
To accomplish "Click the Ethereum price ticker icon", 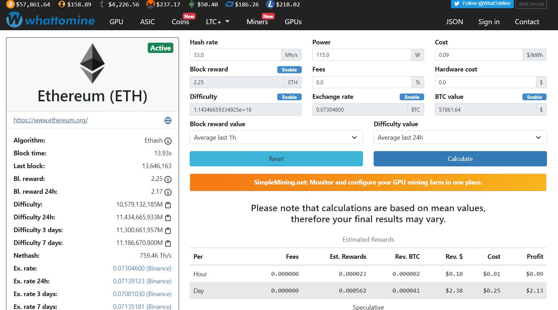I will (102, 4).
